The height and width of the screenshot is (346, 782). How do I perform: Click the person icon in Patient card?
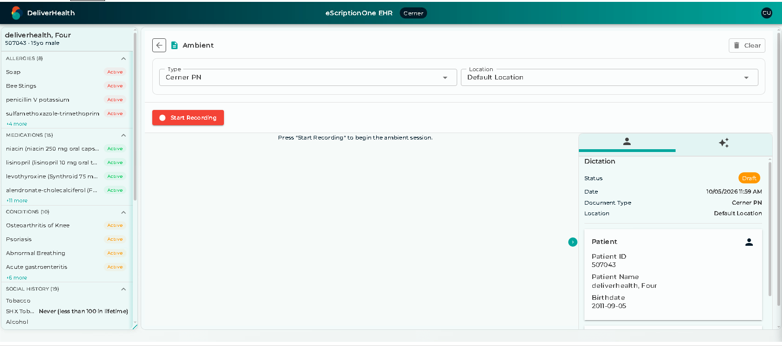[749, 242]
